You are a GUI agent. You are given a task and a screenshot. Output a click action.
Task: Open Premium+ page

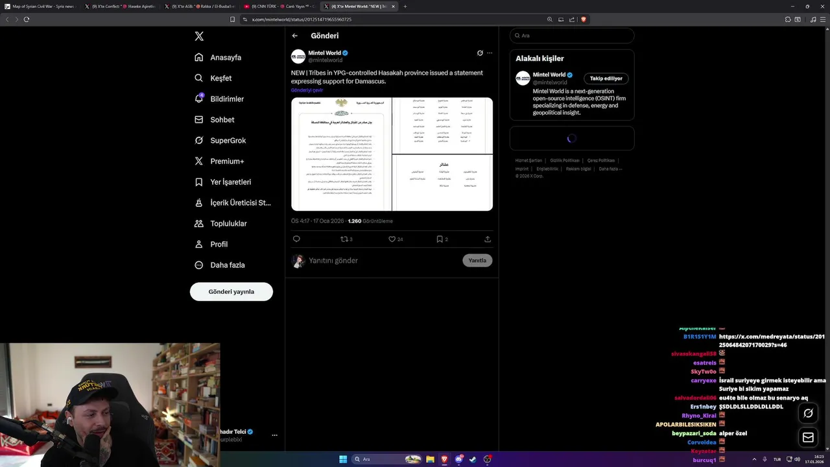pyautogui.click(x=219, y=161)
